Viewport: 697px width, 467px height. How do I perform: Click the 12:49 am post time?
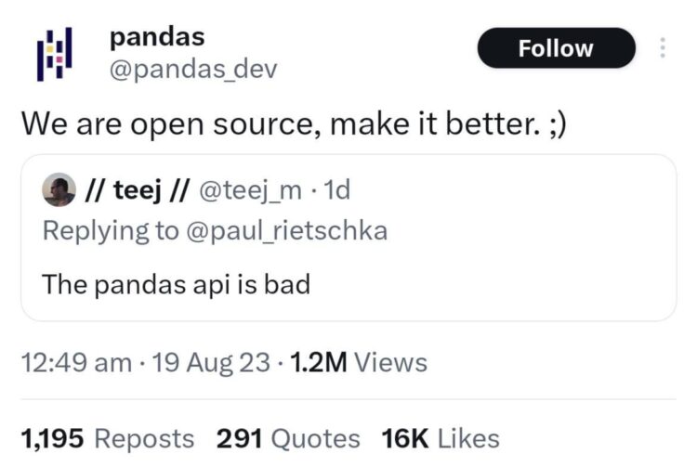(x=75, y=362)
